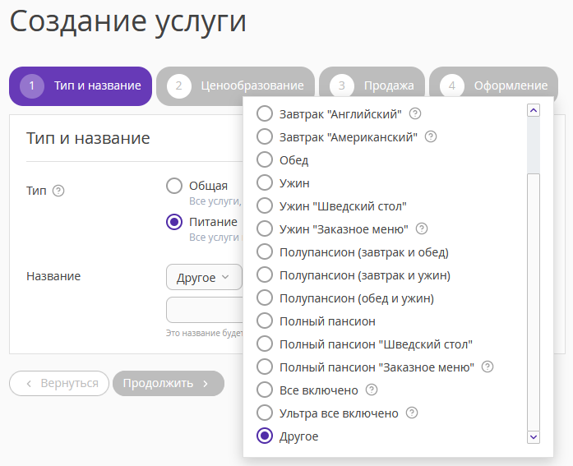This screenshot has height=466, width=573.
Task: Open help icon next to Тип label
Action: (58, 191)
